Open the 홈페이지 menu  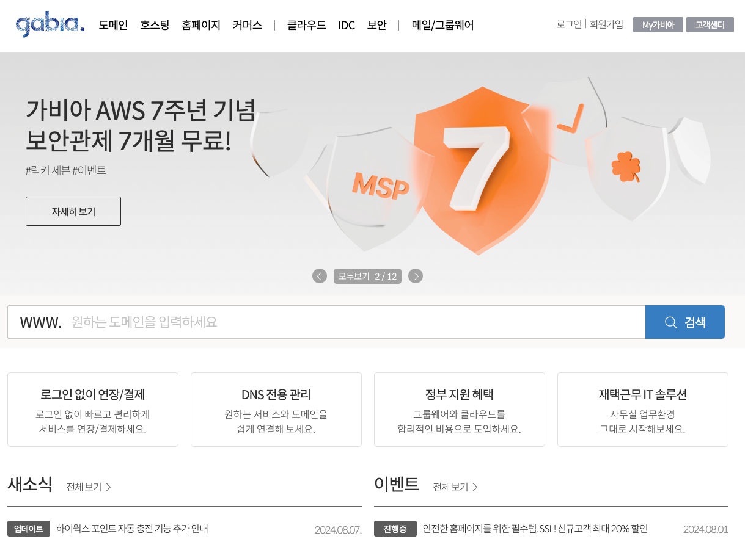tap(201, 25)
